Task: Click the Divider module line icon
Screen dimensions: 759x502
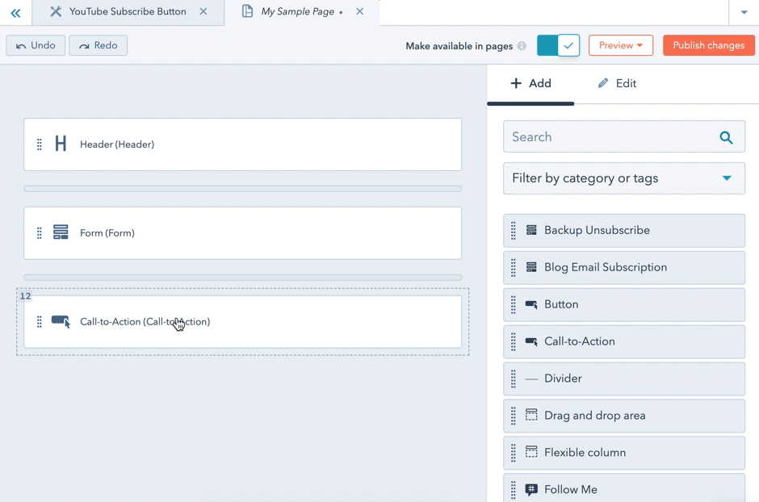Action: click(x=531, y=379)
